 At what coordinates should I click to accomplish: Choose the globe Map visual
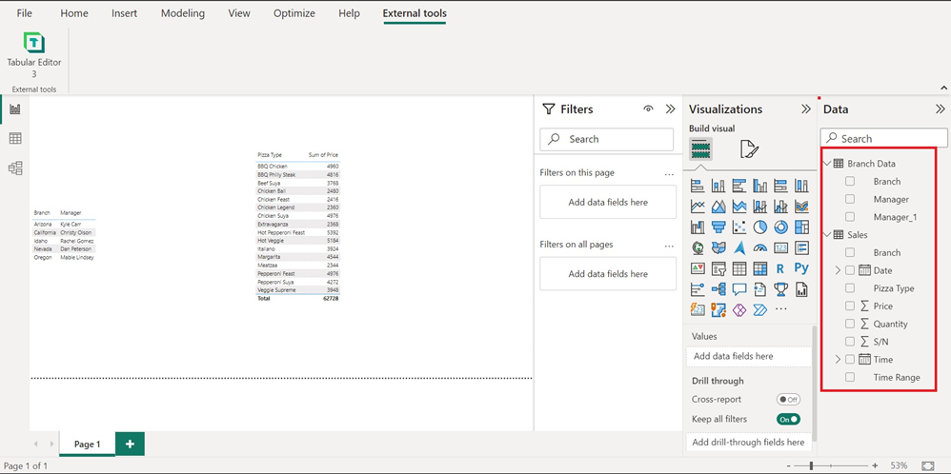[698, 247]
